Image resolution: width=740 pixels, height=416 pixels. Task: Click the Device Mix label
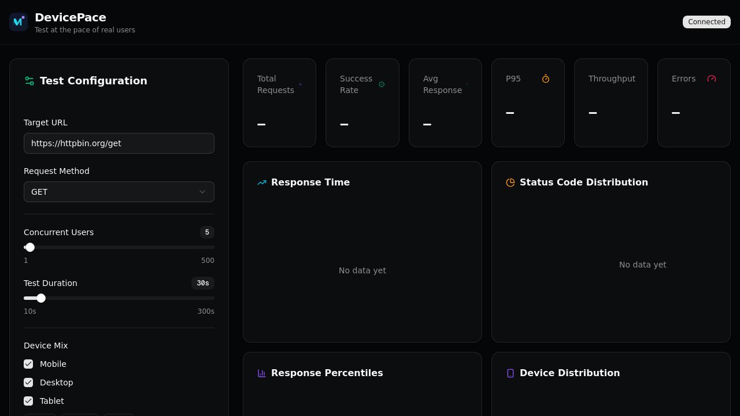point(46,346)
